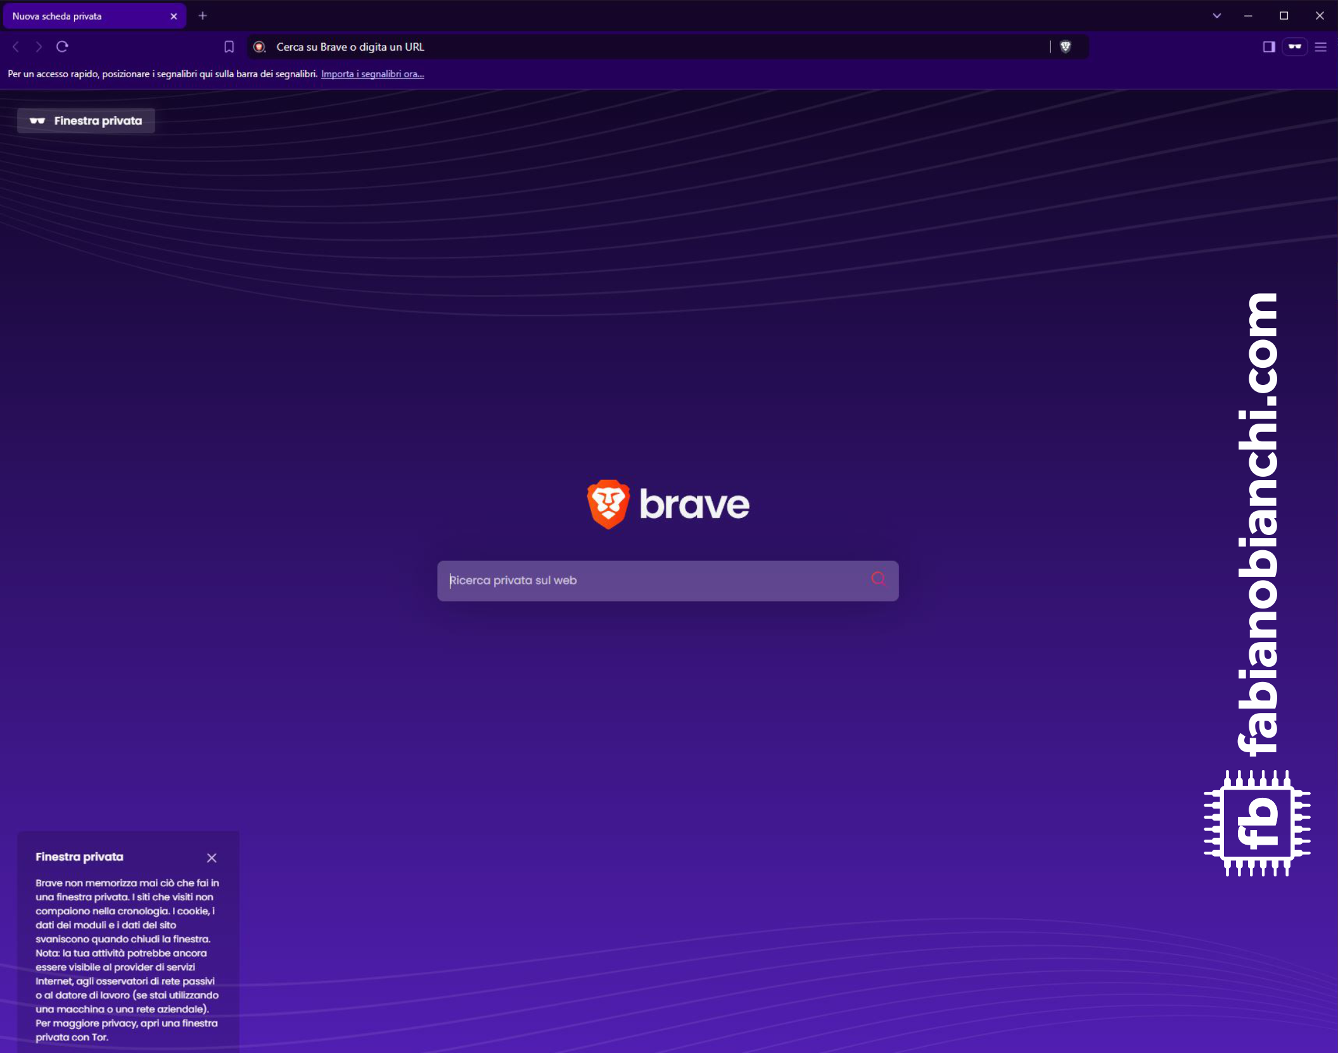
Task: Minimize the browser window
Action: coord(1248,16)
